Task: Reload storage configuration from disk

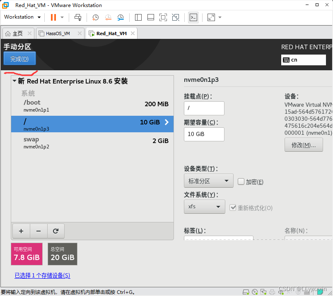Action: [55, 231]
